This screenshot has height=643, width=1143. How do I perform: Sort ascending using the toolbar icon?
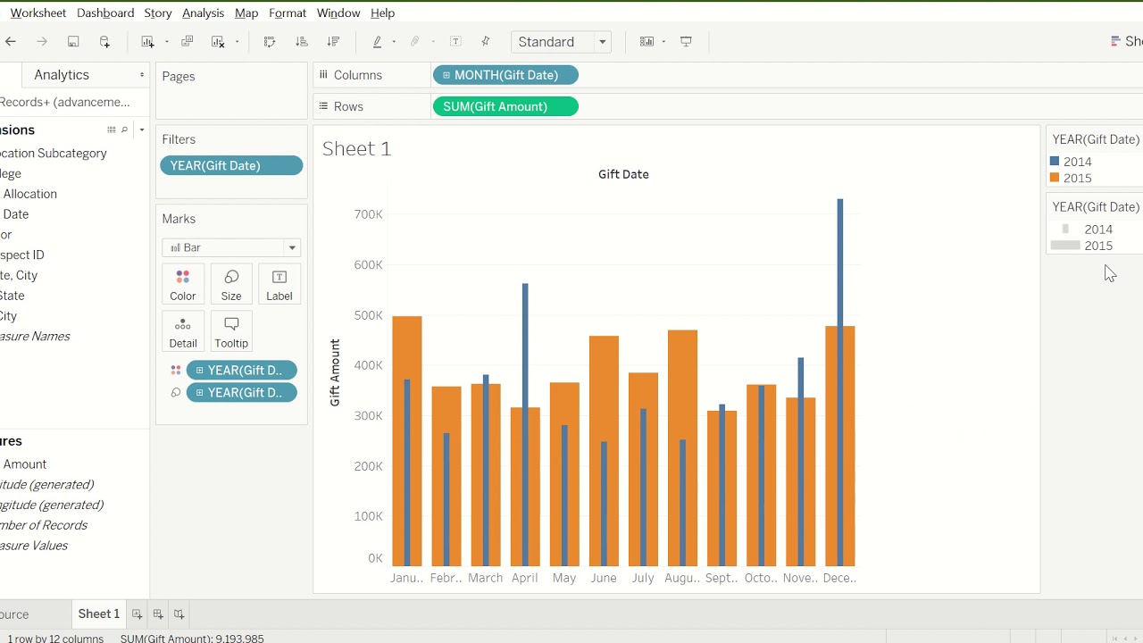tap(301, 42)
